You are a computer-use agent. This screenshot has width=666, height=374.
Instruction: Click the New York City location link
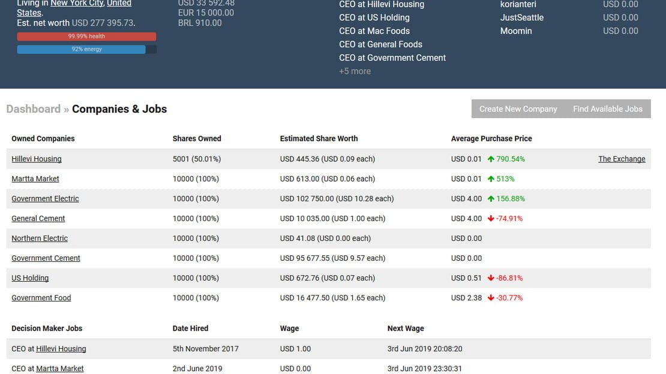point(77,4)
